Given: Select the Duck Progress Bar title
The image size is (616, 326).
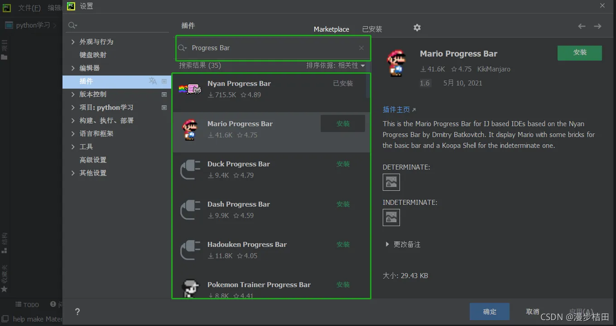Looking at the screenshot, I should point(239,164).
